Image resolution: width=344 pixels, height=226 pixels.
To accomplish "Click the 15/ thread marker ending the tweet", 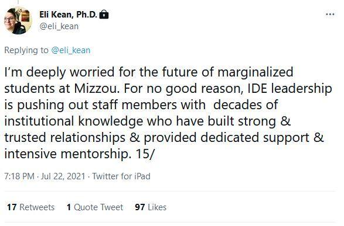I will tap(145, 154).
